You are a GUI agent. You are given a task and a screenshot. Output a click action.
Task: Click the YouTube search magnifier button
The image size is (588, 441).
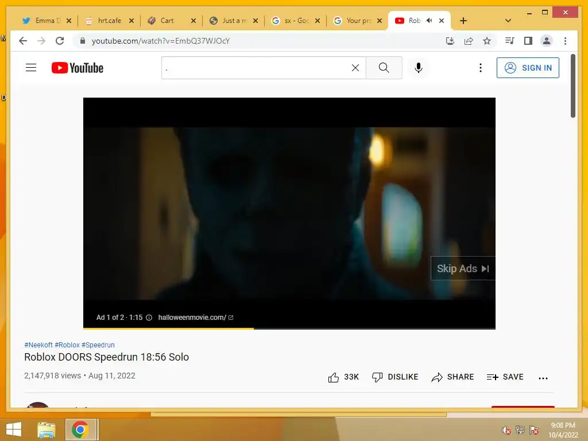(x=384, y=68)
